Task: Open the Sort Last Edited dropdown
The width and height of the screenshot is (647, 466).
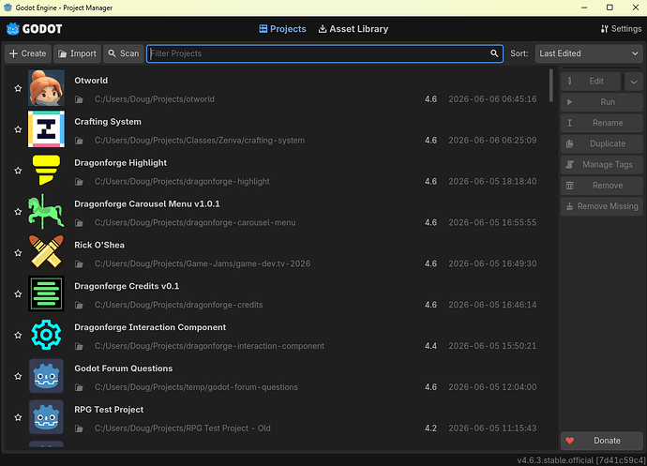Action: [x=589, y=53]
